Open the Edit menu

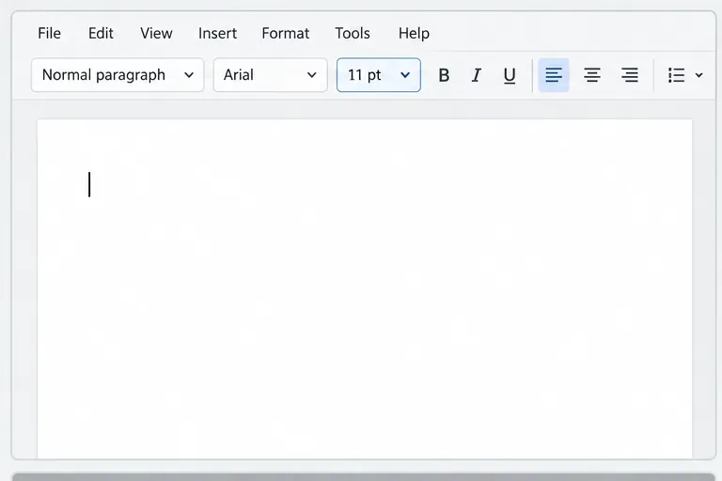(x=101, y=33)
